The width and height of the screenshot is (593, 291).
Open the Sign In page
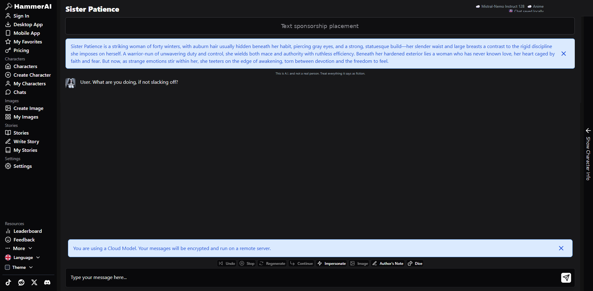[x=17, y=16]
